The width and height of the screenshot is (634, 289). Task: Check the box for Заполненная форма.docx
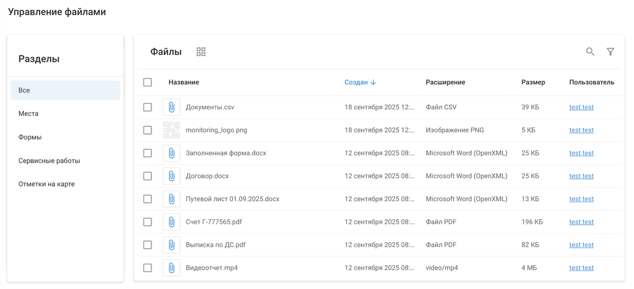click(x=147, y=153)
